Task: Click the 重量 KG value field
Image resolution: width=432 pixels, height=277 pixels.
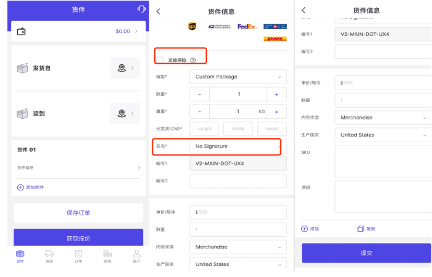Action: click(238, 112)
